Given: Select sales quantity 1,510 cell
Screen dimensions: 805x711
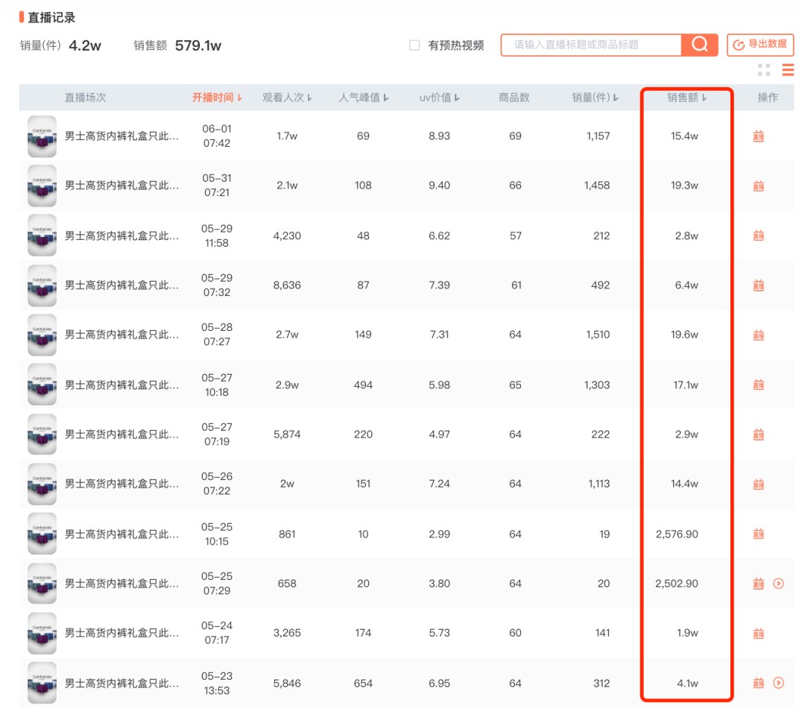Looking at the screenshot, I should point(598,335).
